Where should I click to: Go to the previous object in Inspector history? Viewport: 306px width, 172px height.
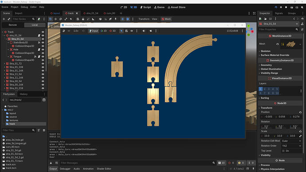[294, 19]
